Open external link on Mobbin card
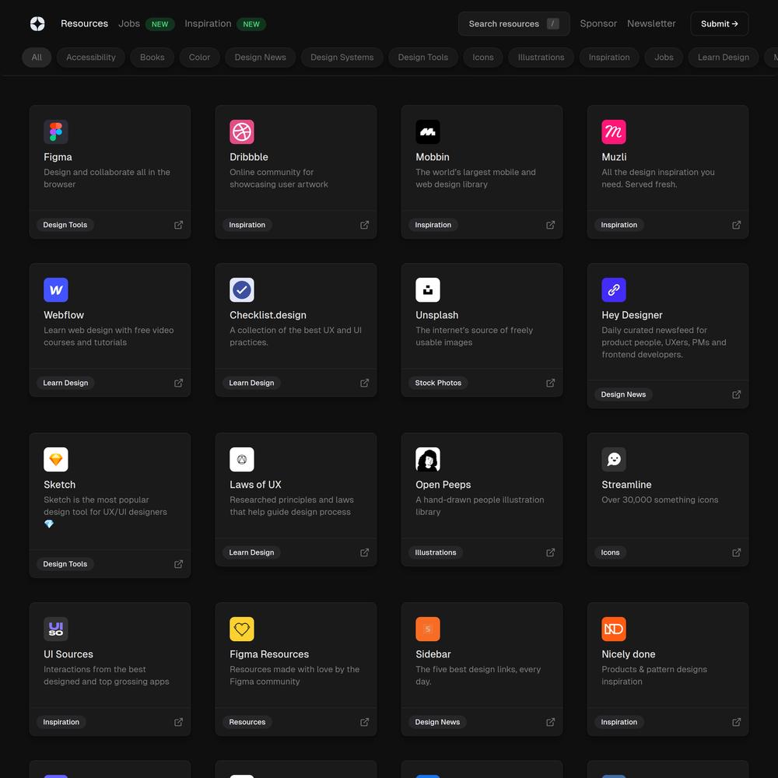Screen dimensions: 778x778 pyautogui.click(x=551, y=225)
